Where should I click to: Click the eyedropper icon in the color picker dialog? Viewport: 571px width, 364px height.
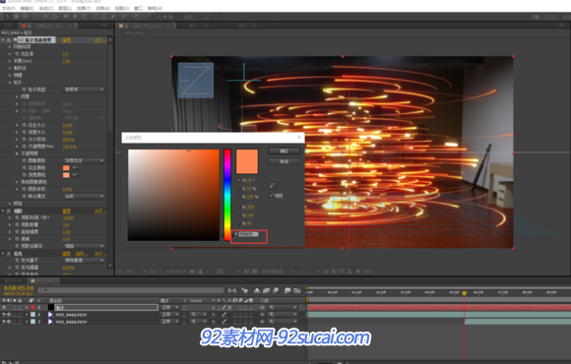coord(273,186)
